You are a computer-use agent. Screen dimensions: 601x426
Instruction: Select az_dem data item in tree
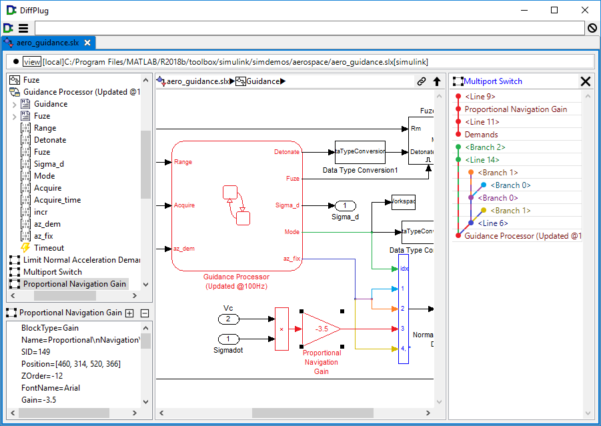47,224
